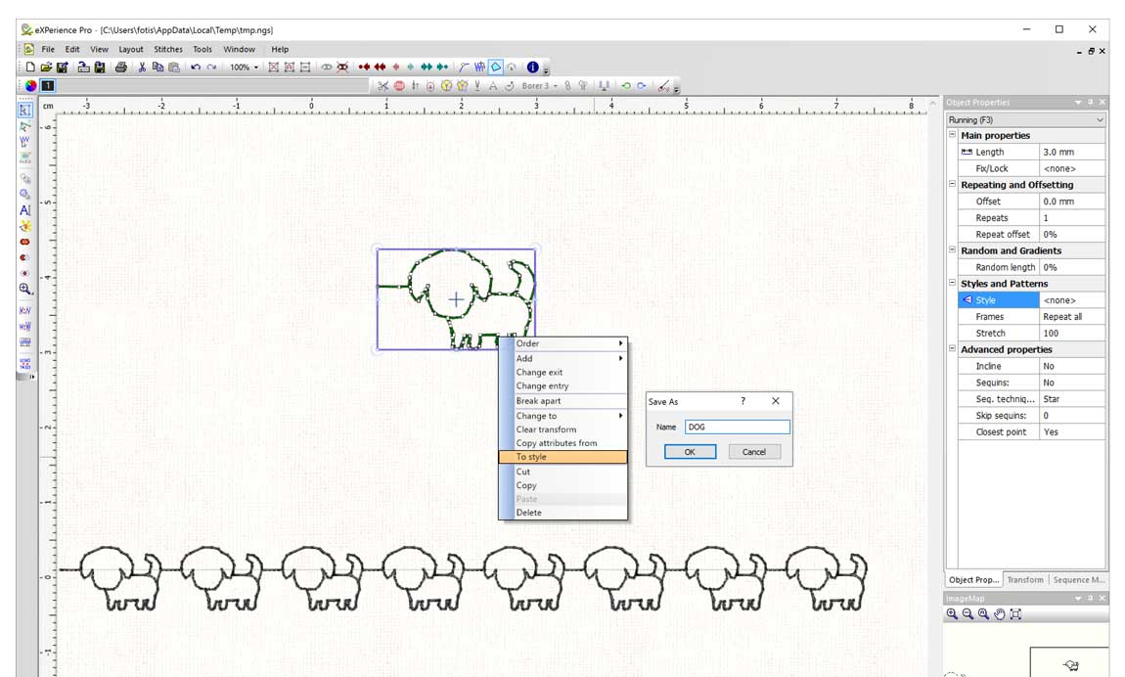Close the Save As dialog

point(776,401)
